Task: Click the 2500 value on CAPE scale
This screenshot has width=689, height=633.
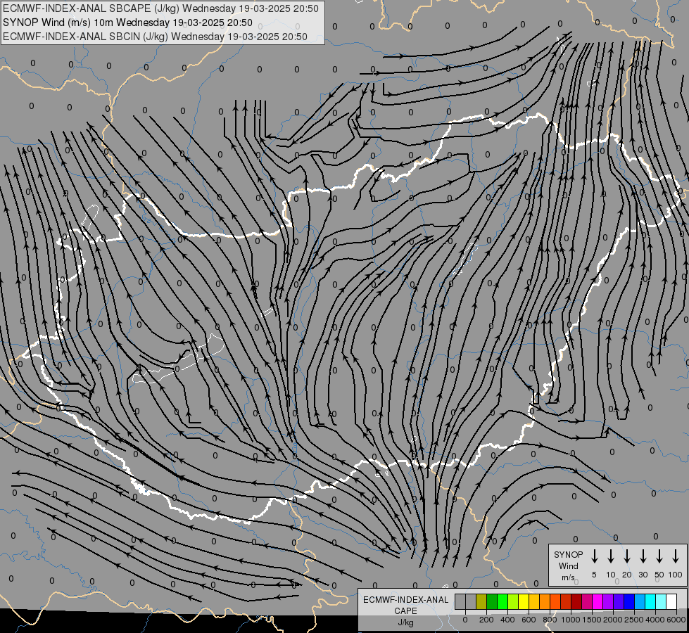Action: pyautogui.click(x=633, y=620)
